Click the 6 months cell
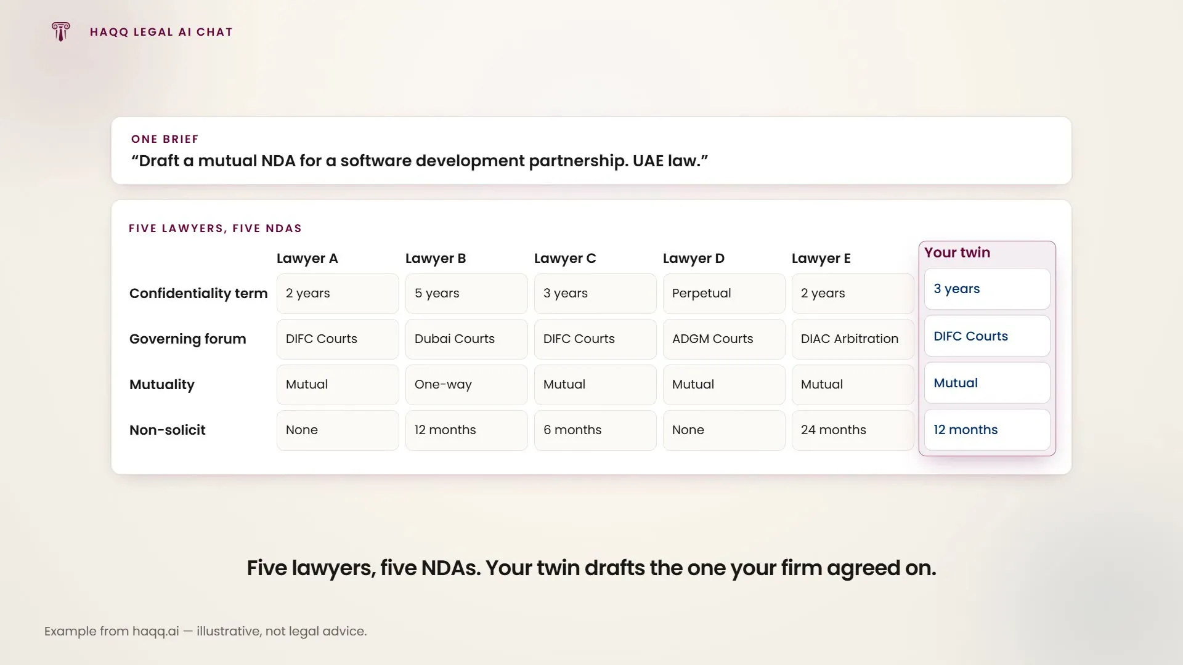This screenshot has height=665, width=1183. tap(595, 430)
